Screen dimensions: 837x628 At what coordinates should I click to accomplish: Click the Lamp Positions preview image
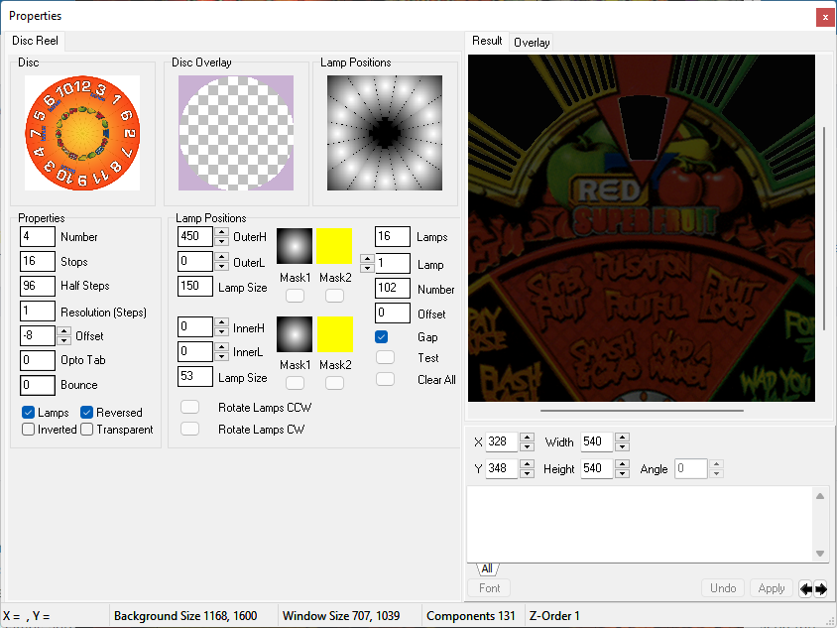[x=385, y=133]
